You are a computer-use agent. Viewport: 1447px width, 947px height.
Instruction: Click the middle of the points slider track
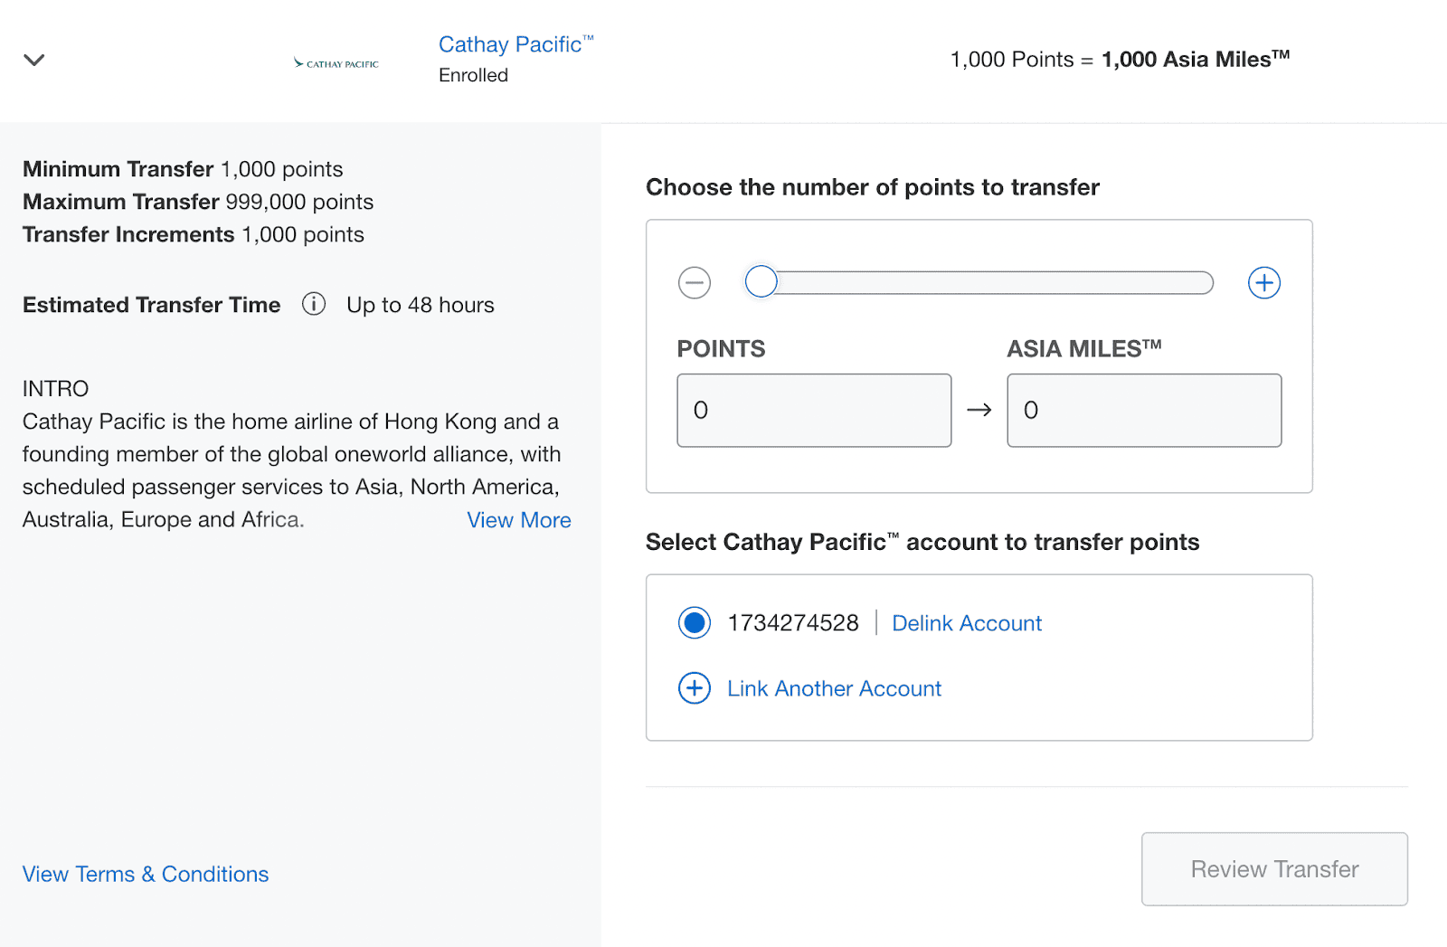pos(979,282)
